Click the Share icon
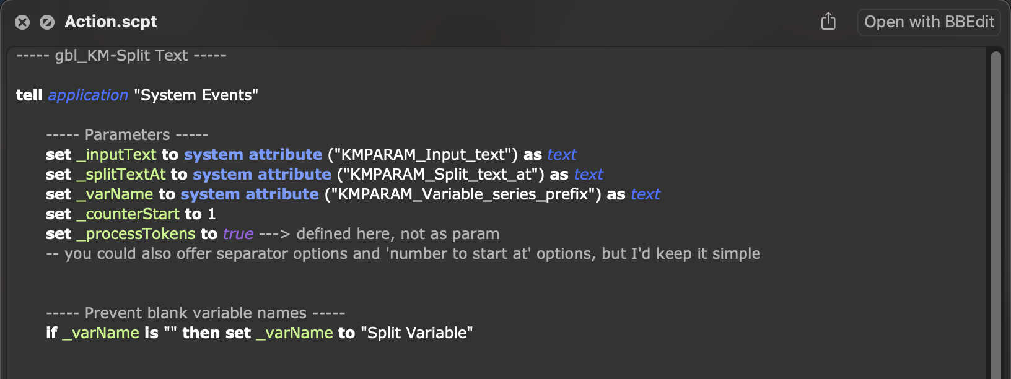This screenshot has height=379, width=1011. pos(828,22)
